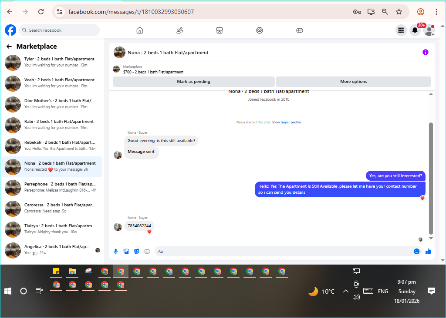
Task: Open the Groups tab icon
Action: pos(260,30)
